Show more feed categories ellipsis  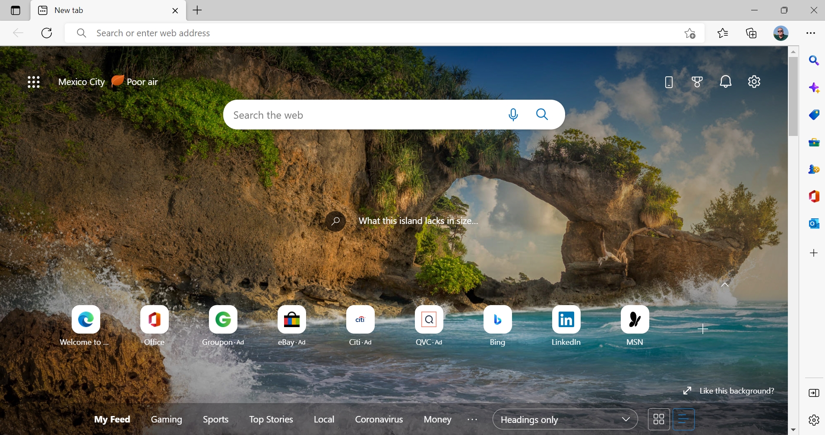coord(472,419)
